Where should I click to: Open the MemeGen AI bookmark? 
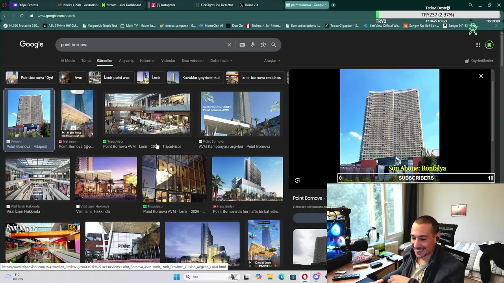[x=211, y=26]
